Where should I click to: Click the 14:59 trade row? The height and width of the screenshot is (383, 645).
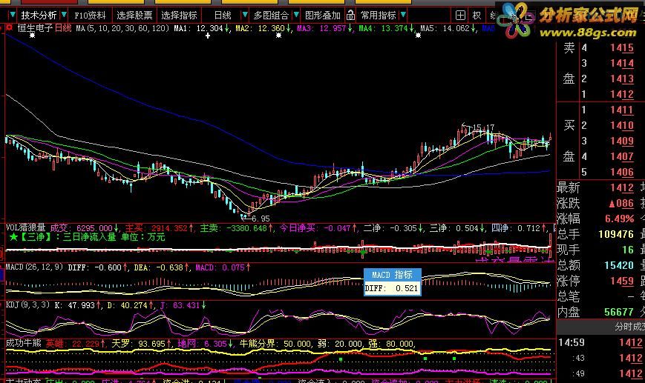(600, 342)
